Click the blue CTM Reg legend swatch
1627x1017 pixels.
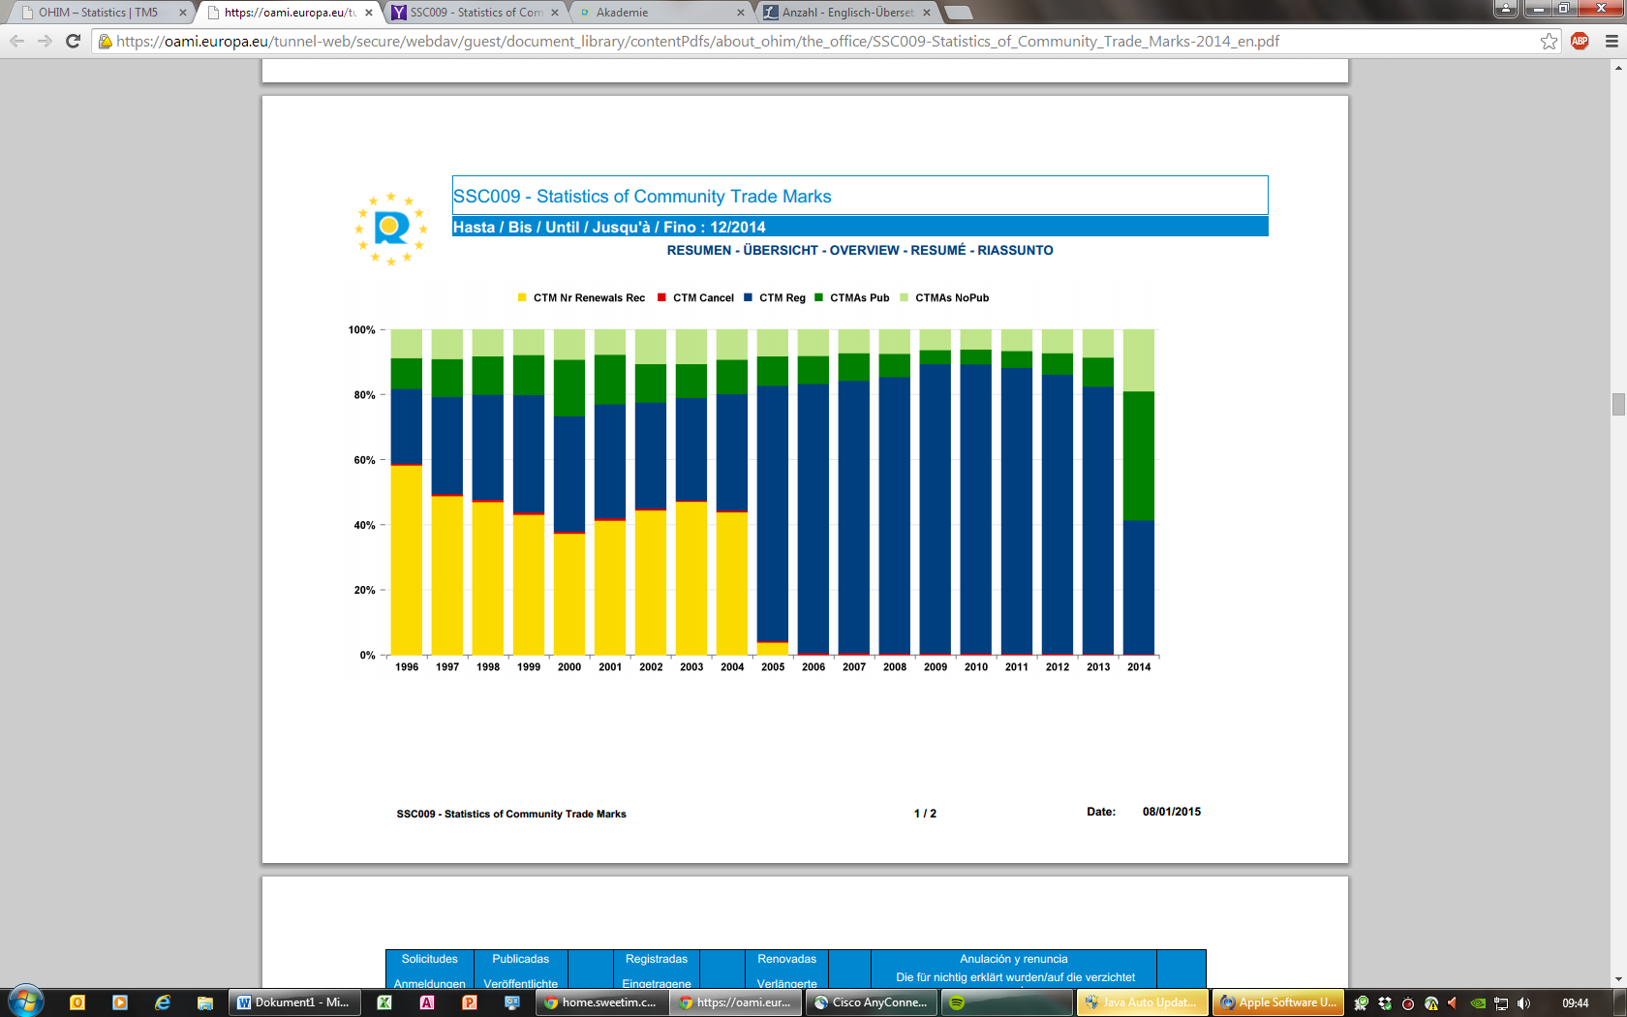tap(748, 297)
